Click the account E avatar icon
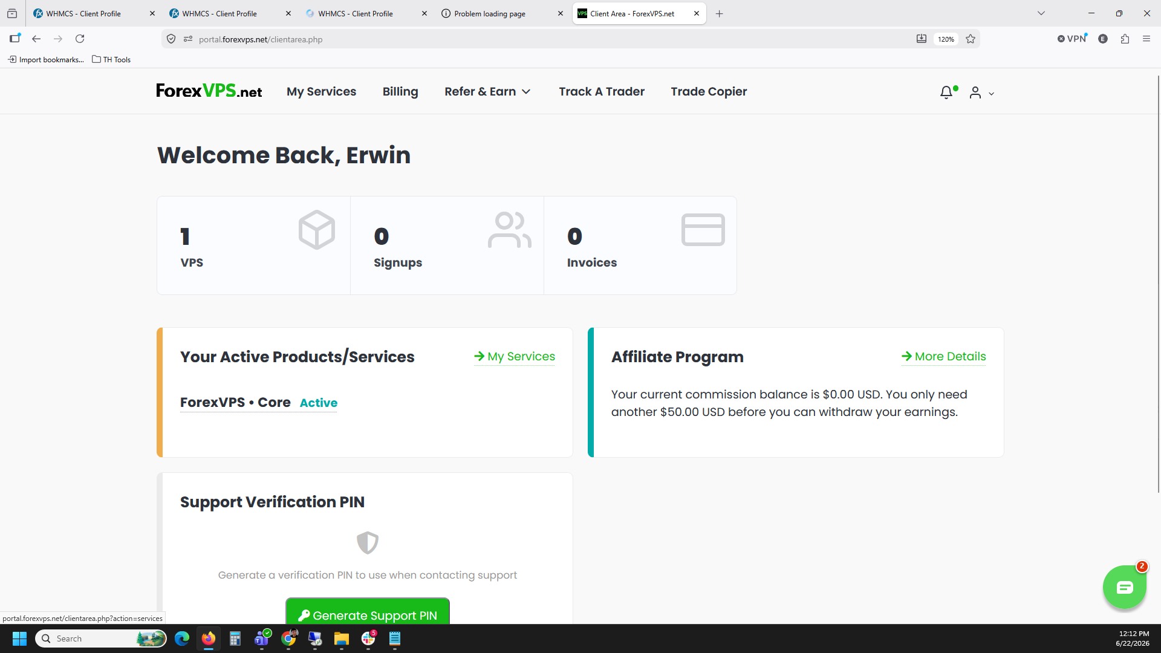 click(1103, 39)
